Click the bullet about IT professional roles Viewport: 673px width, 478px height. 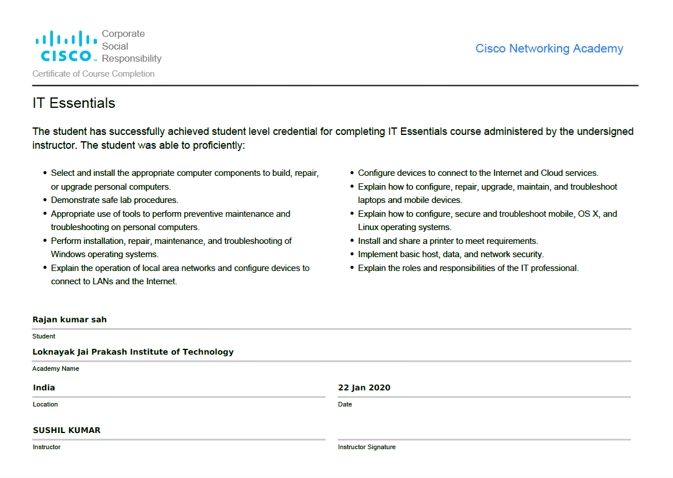click(468, 268)
